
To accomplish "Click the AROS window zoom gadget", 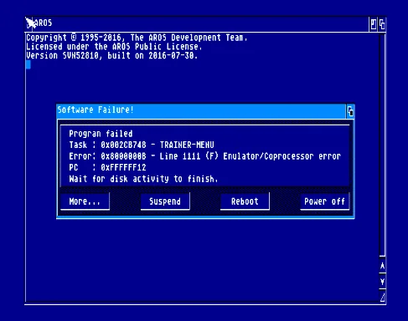I will click(374, 24).
